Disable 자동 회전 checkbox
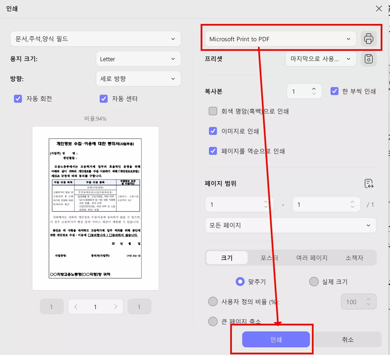The image size is (390, 355). (18, 99)
